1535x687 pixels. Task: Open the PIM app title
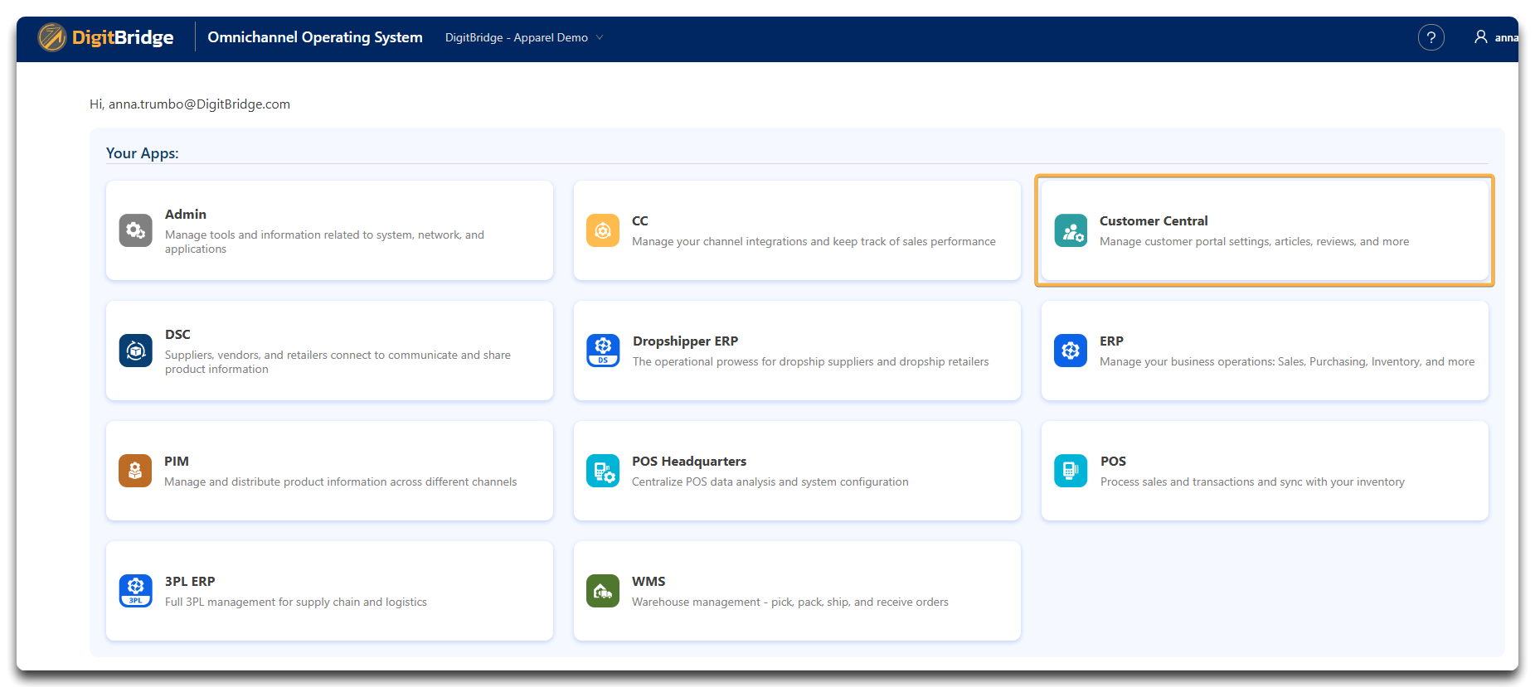[177, 461]
